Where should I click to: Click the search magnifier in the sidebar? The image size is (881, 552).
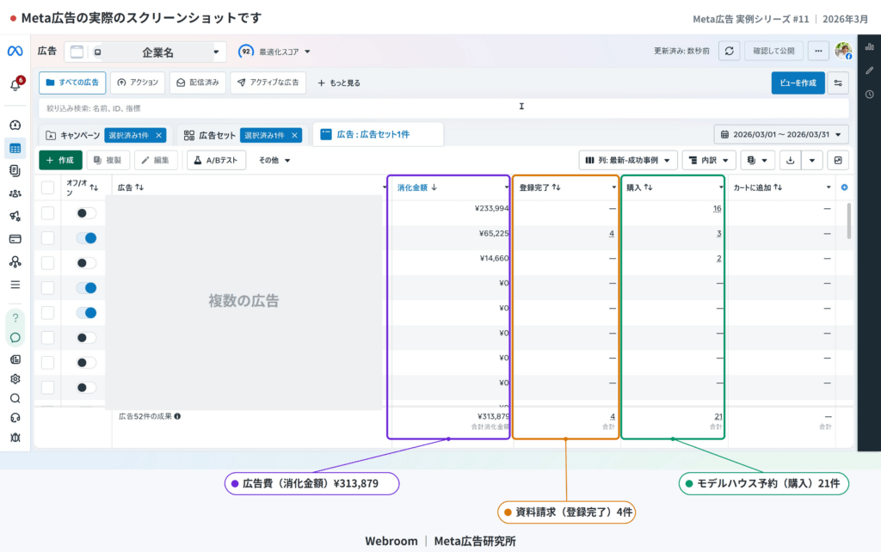tap(15, 399)
